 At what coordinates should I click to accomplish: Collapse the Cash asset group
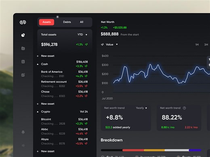[38, 64]
